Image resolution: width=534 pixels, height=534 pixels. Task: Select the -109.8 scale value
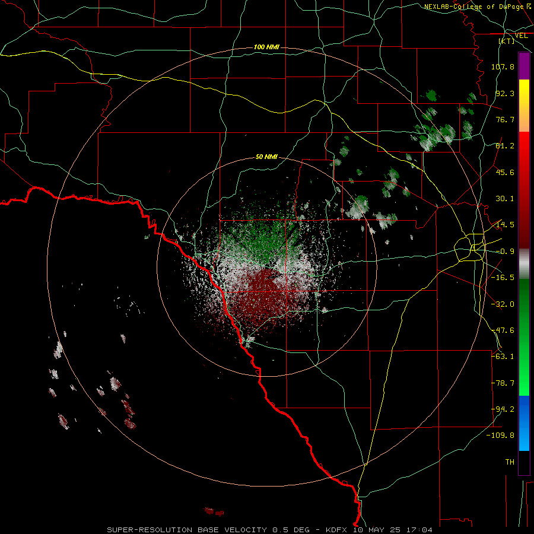501,436
